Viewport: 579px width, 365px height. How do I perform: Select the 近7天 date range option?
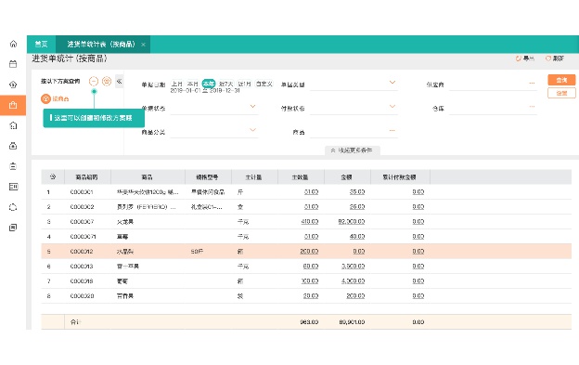tap(225, 84)
